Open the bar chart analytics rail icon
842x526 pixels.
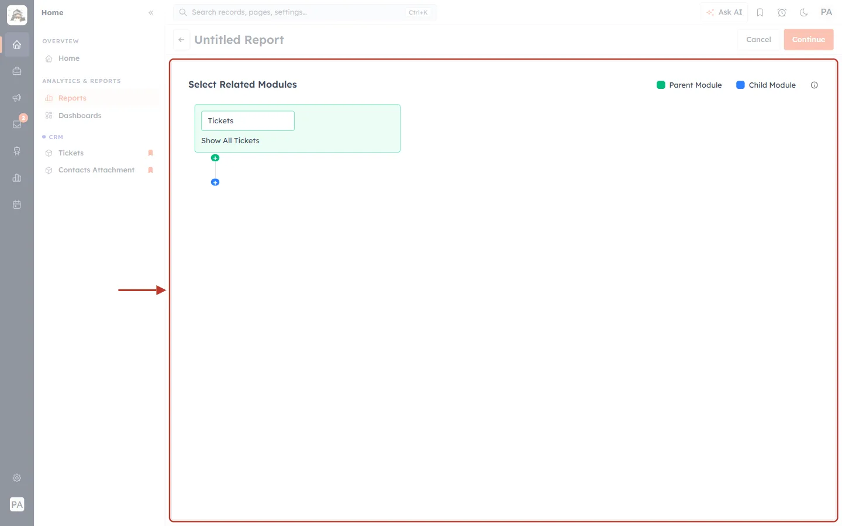pyautogui.click(x=17, y=178)
